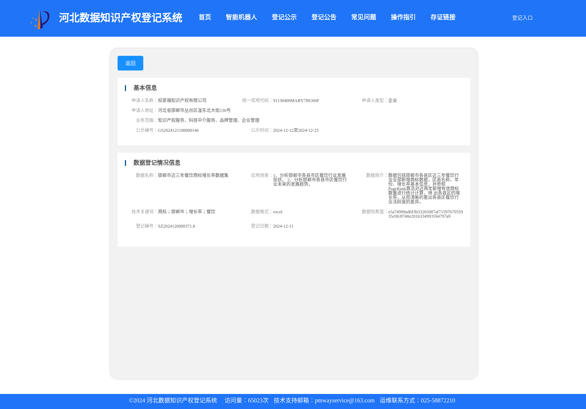Select registration date 2024-12-11
586x409 pixels.
tap(283, 226)
